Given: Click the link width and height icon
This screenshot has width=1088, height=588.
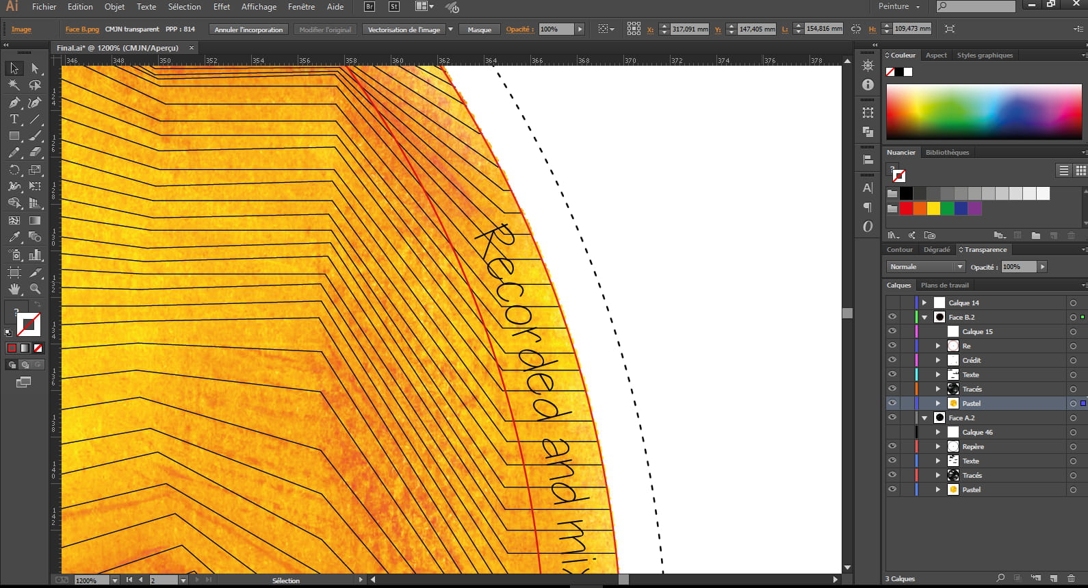Looking at the screenshot, I should tap(856, 29).
